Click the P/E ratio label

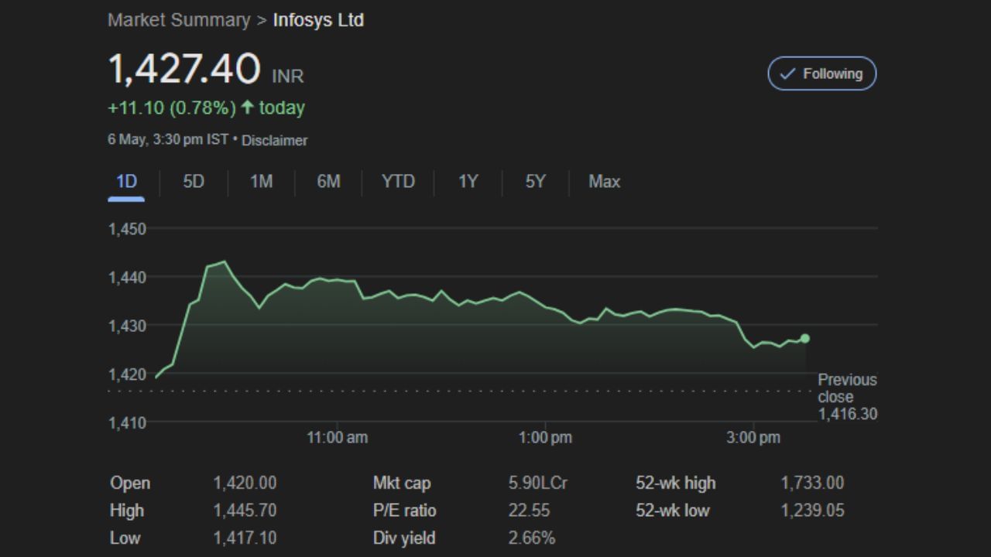[404, 511]
